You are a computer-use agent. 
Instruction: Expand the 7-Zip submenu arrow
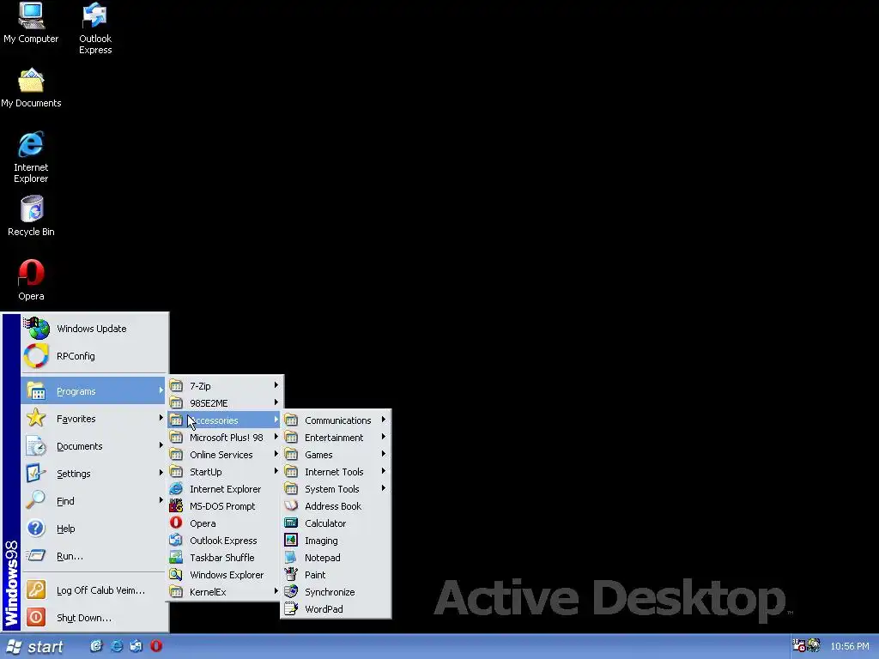[276, 385]
